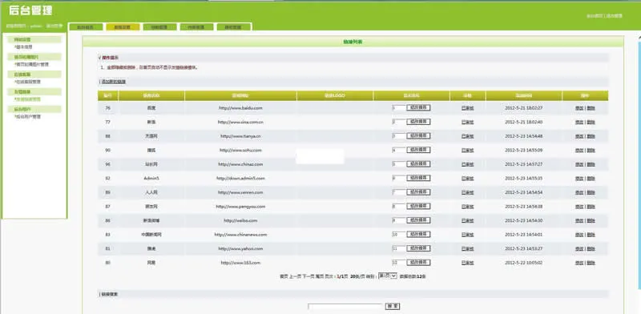Image resolution: width=641 pixels, height=314 pixels.
Task: Focus the sort number field for chinaz.com
Action: tap(398, 164)
